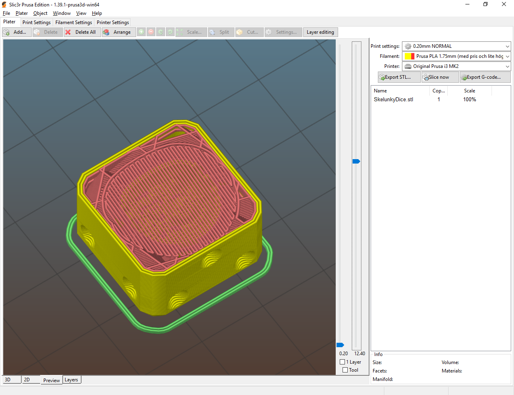Click the Export G-code button
The image size is (514, 395).
point(485,77)
